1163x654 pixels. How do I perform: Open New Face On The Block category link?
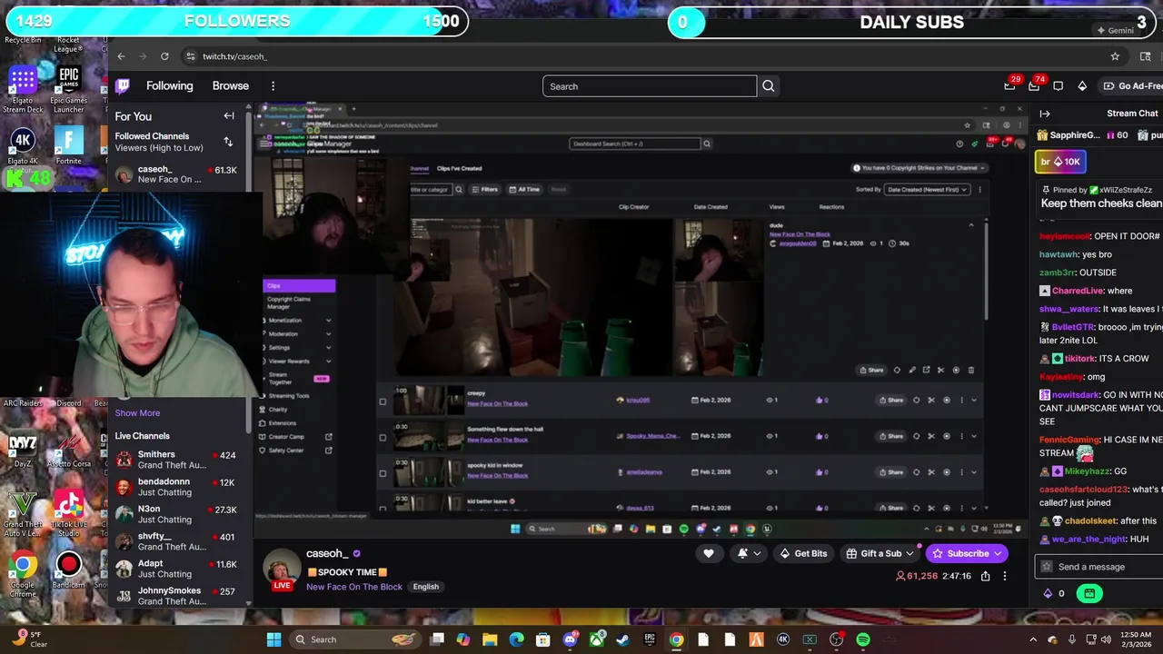(354, 587)
